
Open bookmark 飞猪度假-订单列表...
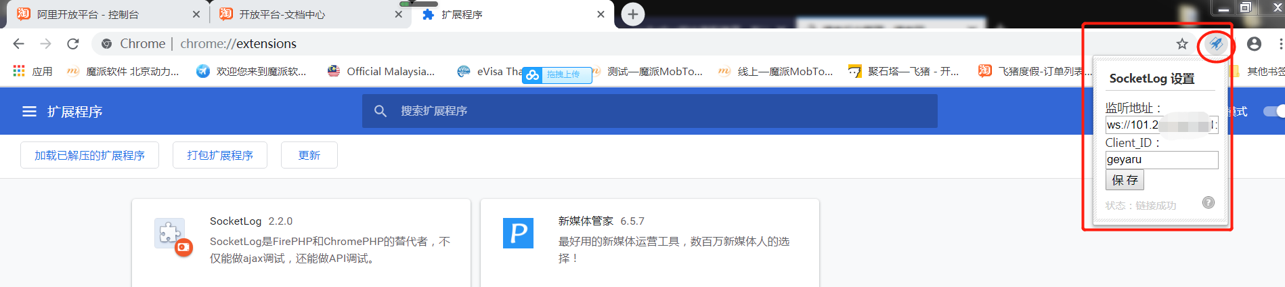point(1034,71)
